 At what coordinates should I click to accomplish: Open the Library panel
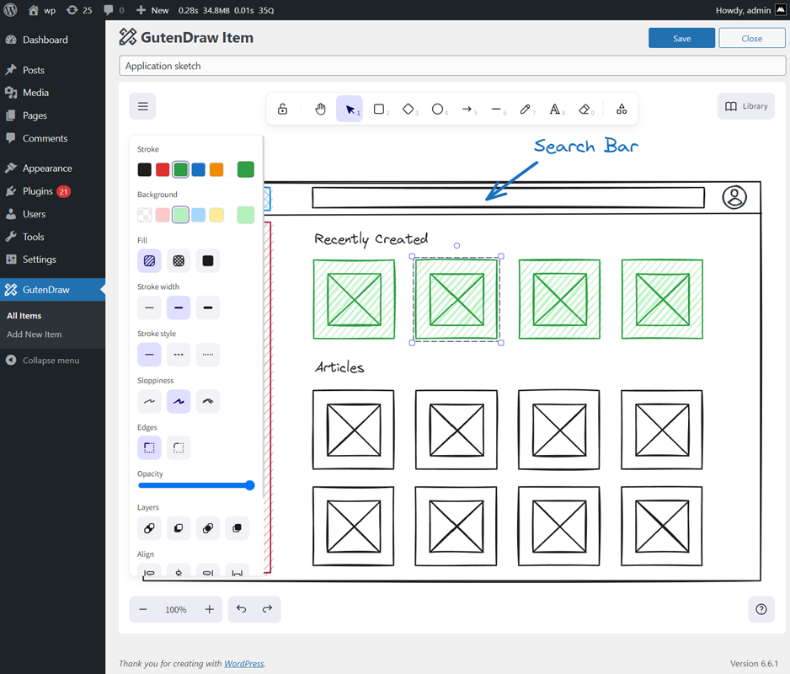(746, 106)
